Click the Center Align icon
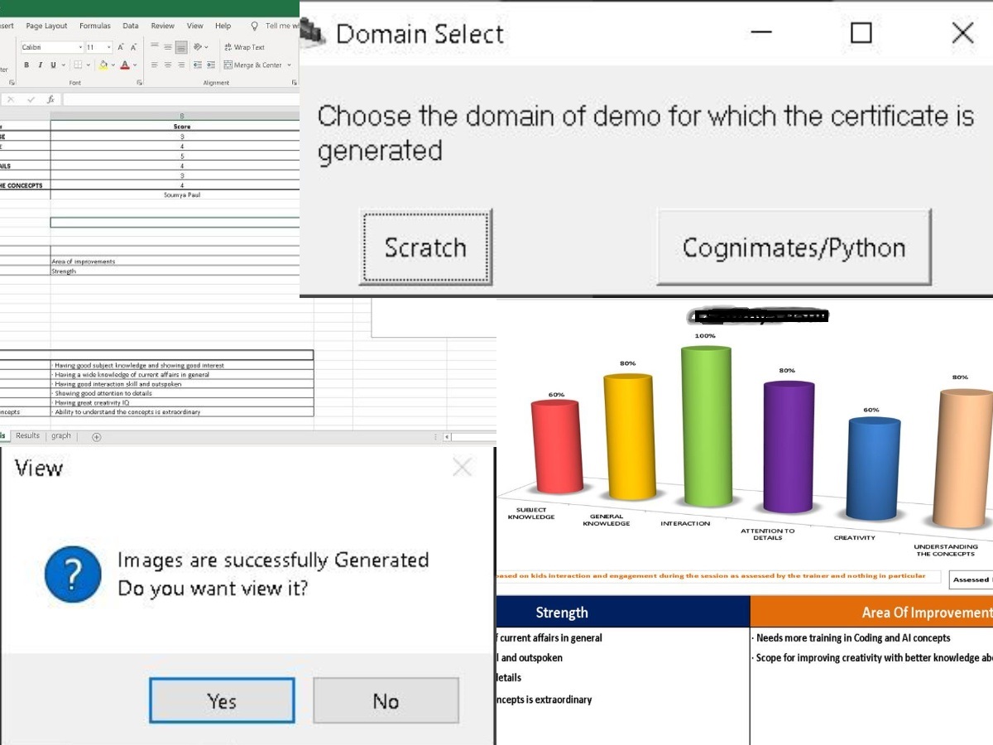The image size is (993, 745). click(168, 65)
